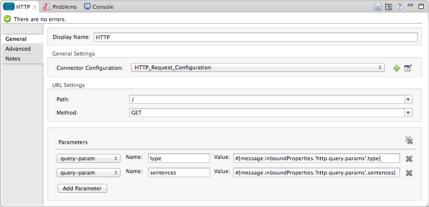Minimize the properties view
Viewport: 429px width, 207px height.
point(410,5)
